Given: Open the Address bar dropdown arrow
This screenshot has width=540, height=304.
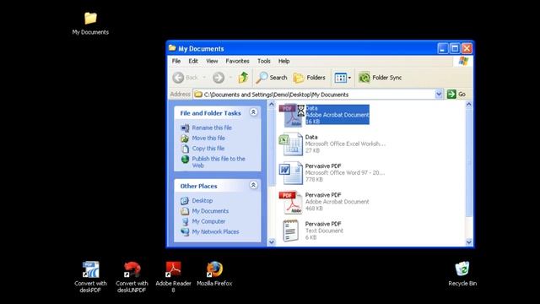Looking at the screenshot, I should pyautogui.click(x=439, y=94).
